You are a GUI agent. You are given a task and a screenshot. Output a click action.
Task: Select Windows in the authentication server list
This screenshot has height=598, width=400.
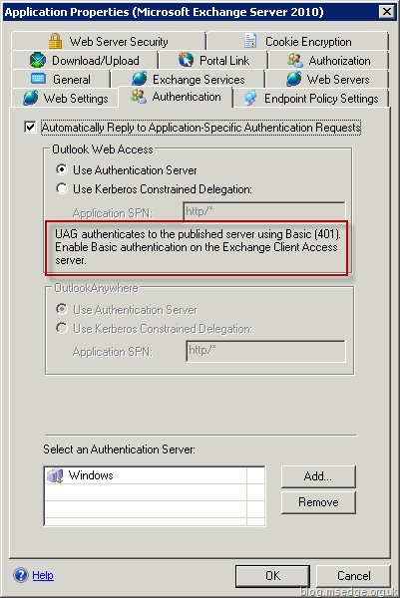pos(146,475)
